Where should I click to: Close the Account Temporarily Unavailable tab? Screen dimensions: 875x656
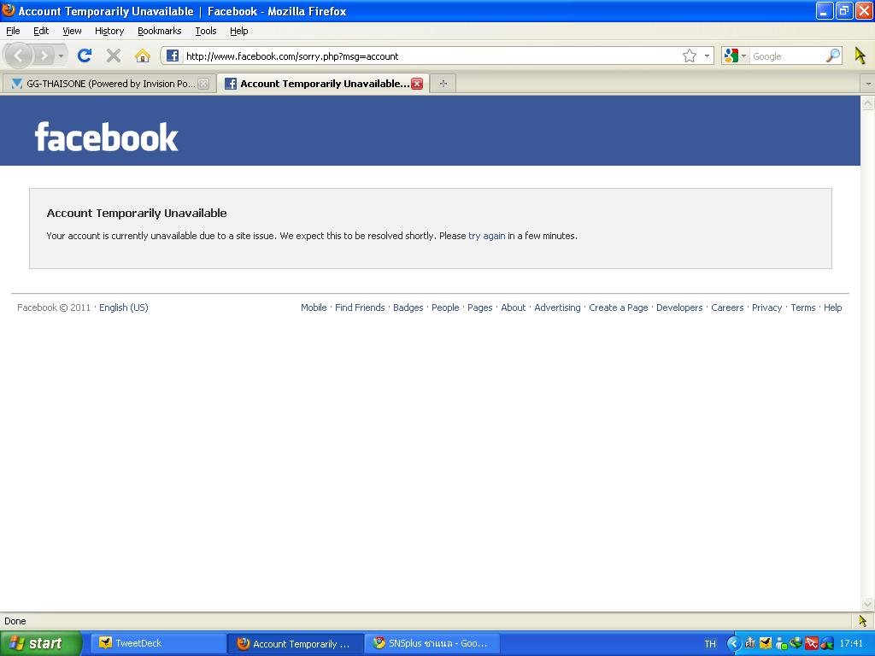pyautogui.click(x=417, y=84)
